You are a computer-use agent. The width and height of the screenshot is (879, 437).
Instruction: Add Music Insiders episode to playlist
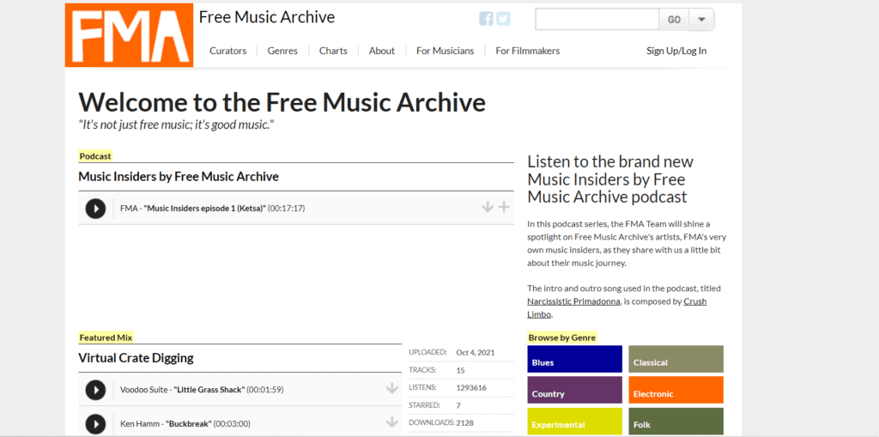[504, 207]
